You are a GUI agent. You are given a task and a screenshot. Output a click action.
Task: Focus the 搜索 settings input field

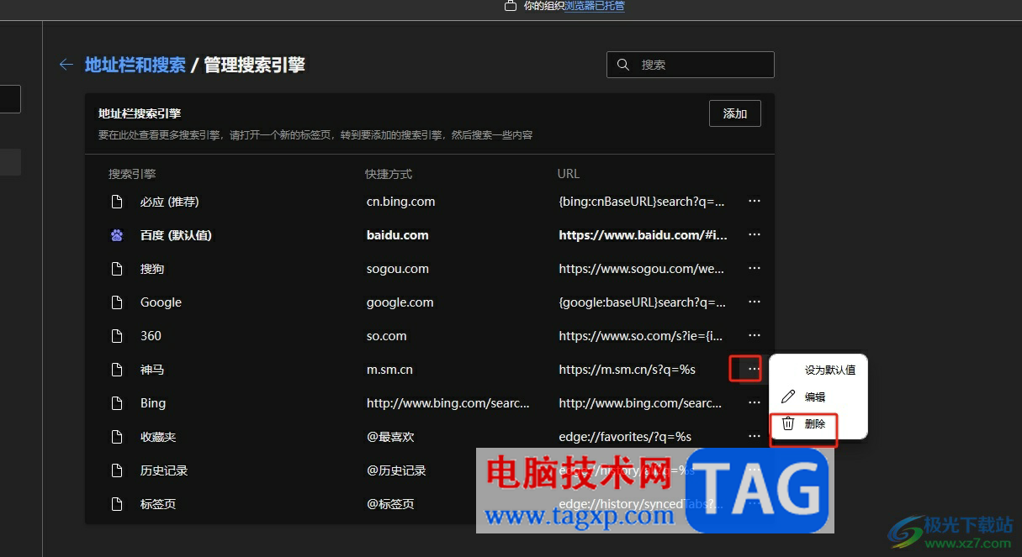click(x=691, y=65)
